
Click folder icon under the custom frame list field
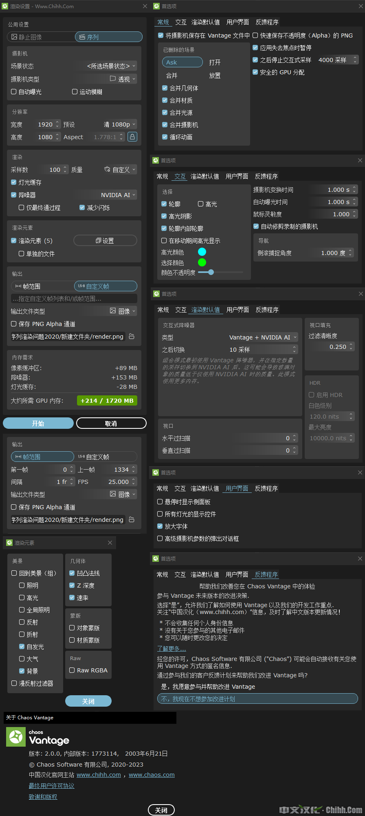point(132,336)
